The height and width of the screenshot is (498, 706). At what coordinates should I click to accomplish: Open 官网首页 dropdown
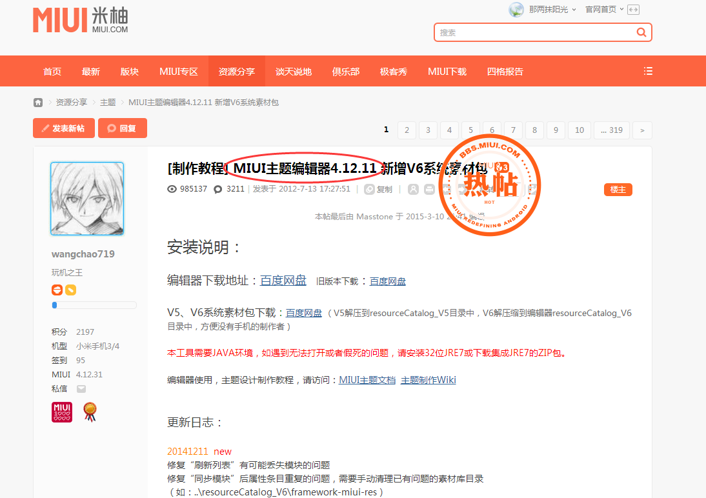click(x=604, y=10)
